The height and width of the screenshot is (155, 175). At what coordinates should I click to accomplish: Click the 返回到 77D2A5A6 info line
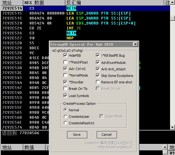pos(21,133)
